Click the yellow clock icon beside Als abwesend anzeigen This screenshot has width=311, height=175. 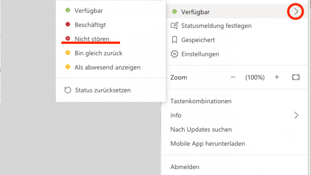coord(68,67)
